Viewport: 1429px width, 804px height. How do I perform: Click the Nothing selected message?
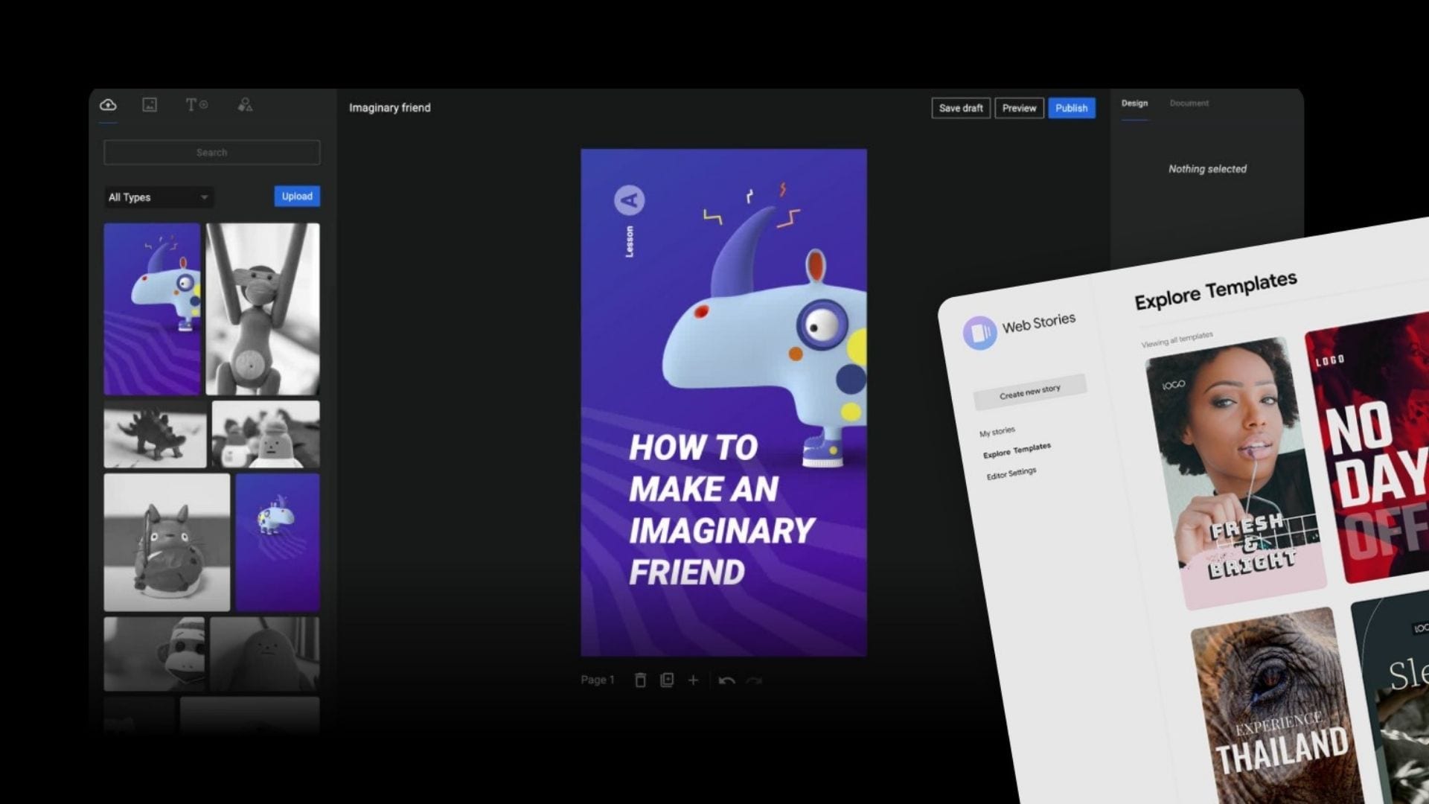coord(1207,169)
